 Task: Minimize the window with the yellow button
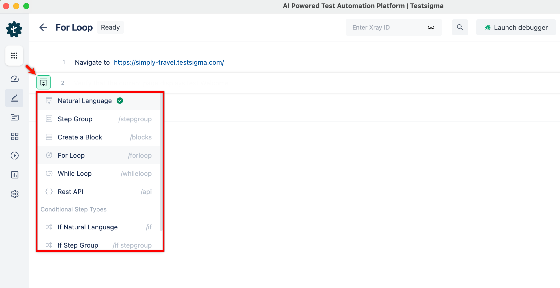[x=16, y=6]
